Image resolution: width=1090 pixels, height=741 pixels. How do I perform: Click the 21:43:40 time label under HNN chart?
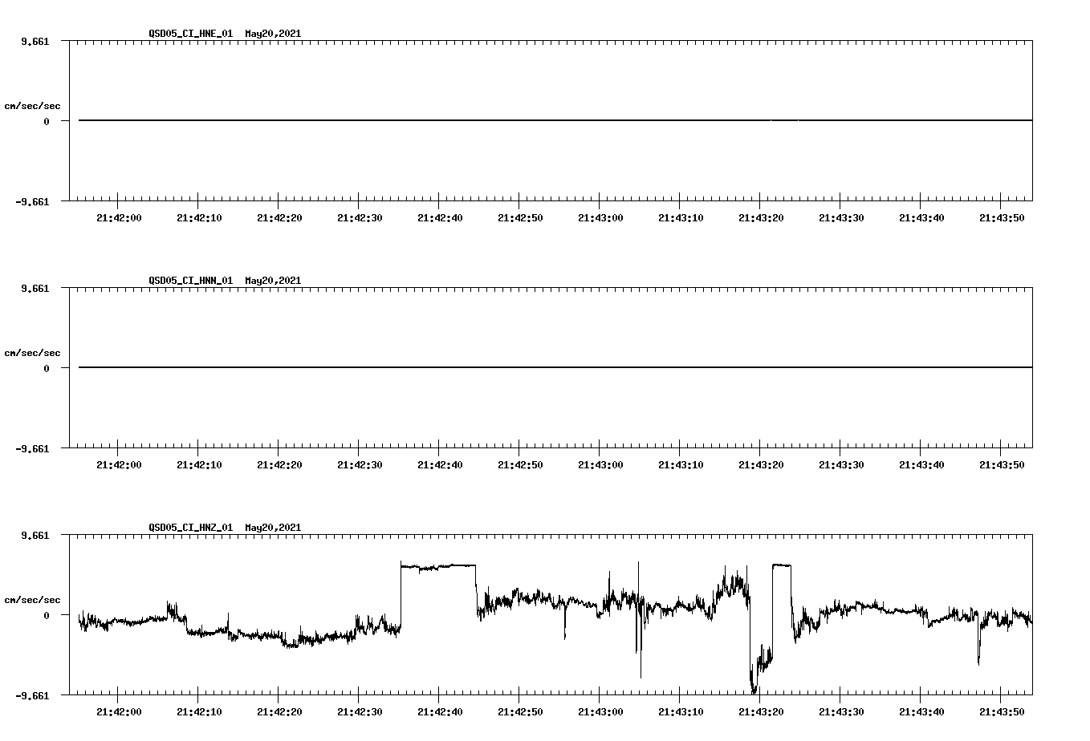(921, 464)
